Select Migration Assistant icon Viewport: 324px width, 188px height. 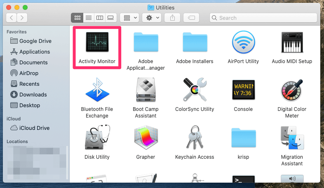coord(292,138)
